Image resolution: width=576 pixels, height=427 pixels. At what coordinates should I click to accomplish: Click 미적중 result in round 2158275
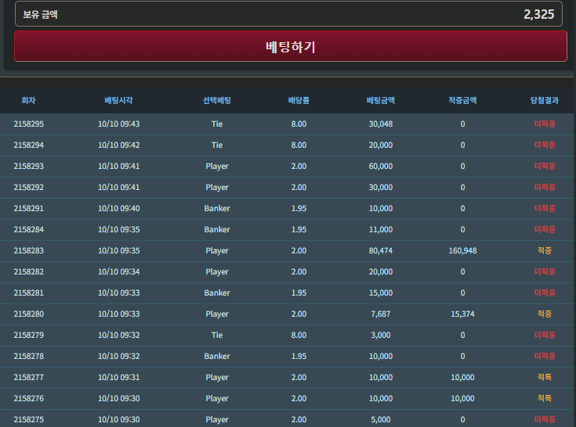pyautogui.click(x=545, y=419)
